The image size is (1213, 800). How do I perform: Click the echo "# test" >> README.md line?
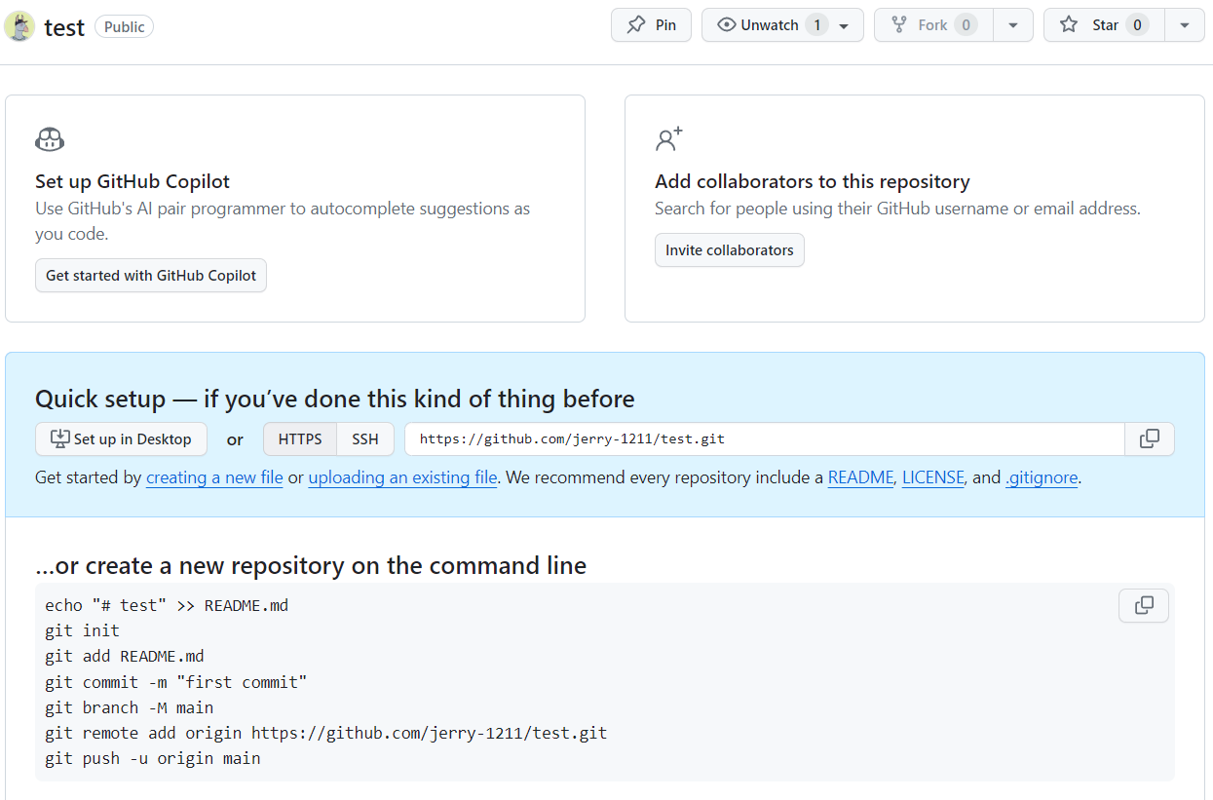[167, 605]
